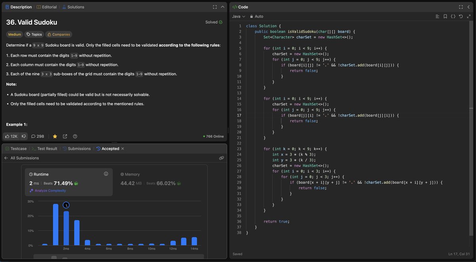
Task: Reset code to default with the undo arrow icon
Action: pyautogui.click(x=461, y=16)
